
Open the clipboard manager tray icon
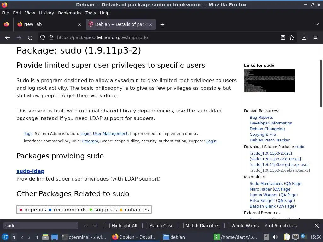pyautogui.click(x=287, y=237)
